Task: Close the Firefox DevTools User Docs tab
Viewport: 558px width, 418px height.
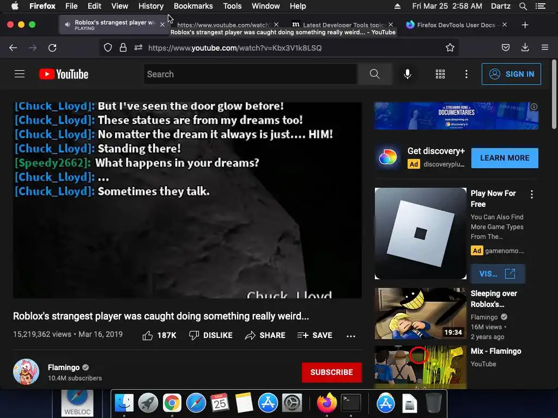Action: pyautogui.click(x=504, y=25)
